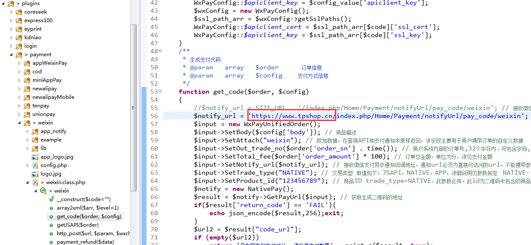The height and width of the screenshot is (245, 531).
Task: Click the weixin class icon under weixin.class.php
Action: tap(43, 191)
